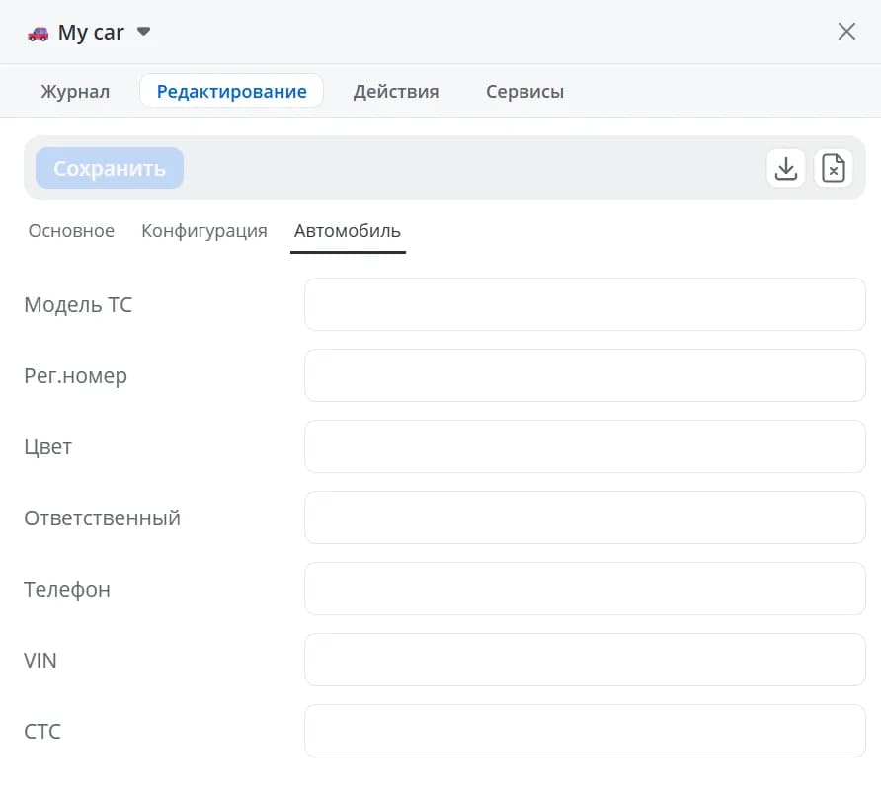
Task: Focus the Модель ТС input field
Action: point(585,304)
